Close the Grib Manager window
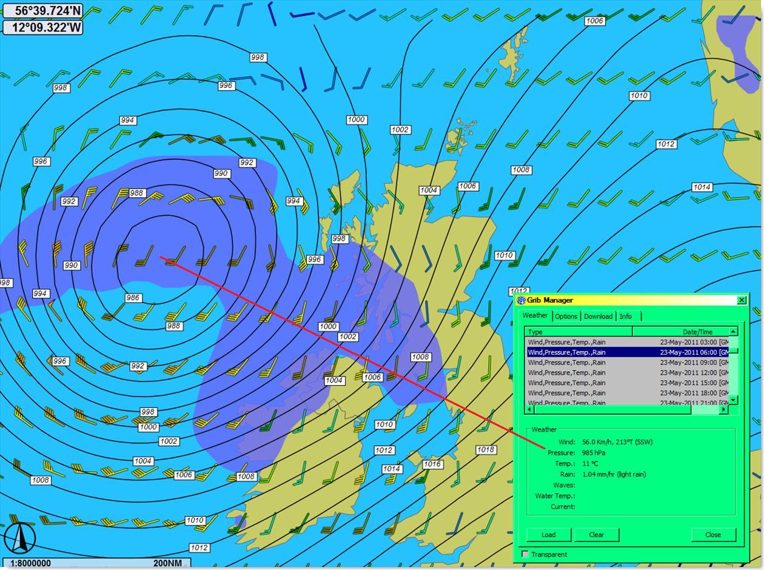Viewport: 764px width, 570px height. 742,300
